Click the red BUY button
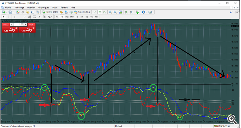Screen dimensions: 241x128 pos(31,25)
